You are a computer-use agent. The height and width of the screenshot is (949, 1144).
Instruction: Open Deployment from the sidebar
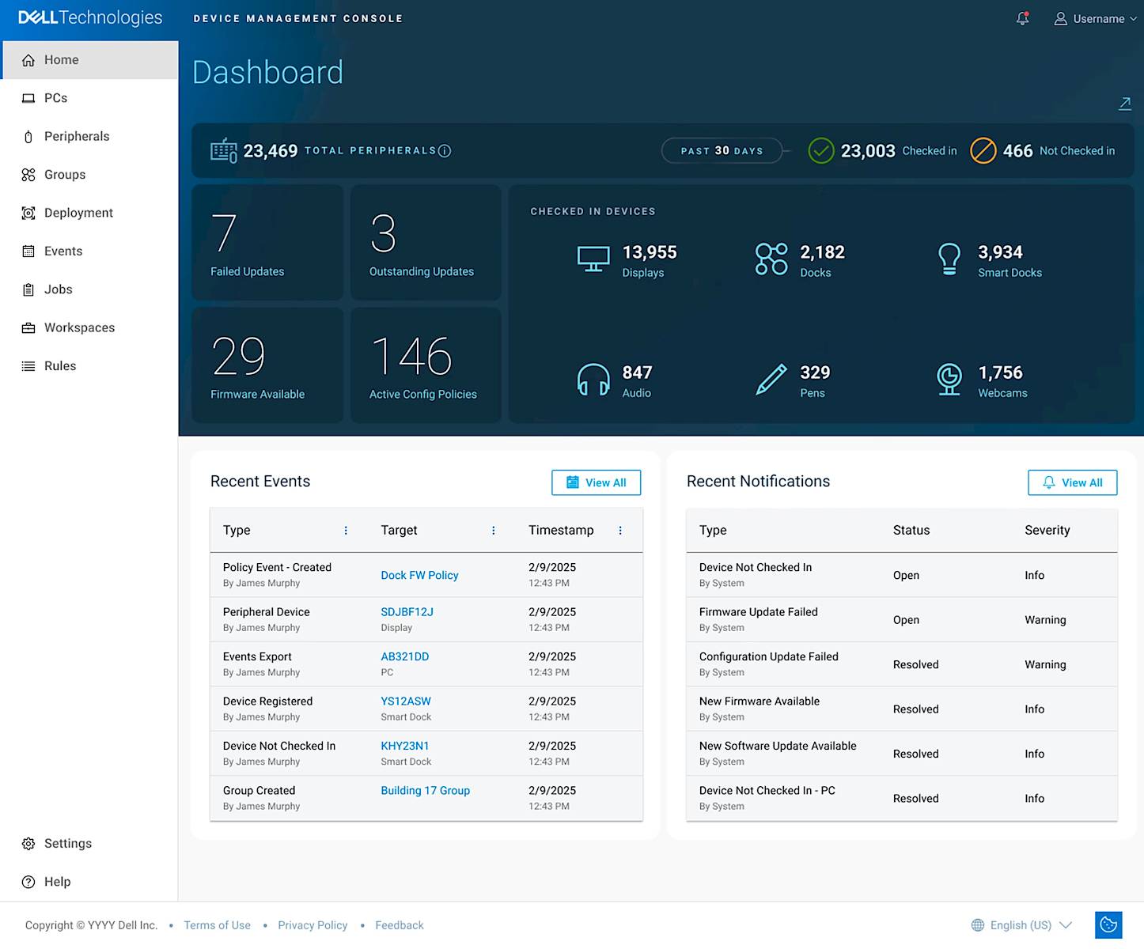(78, 213)
